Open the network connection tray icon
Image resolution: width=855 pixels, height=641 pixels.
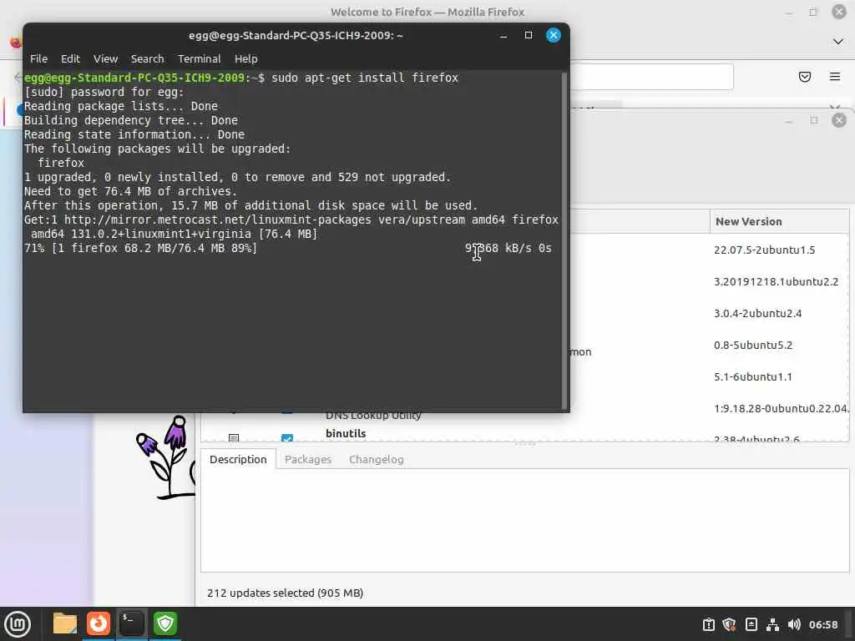pyautogui.click(x=772, y=624)
